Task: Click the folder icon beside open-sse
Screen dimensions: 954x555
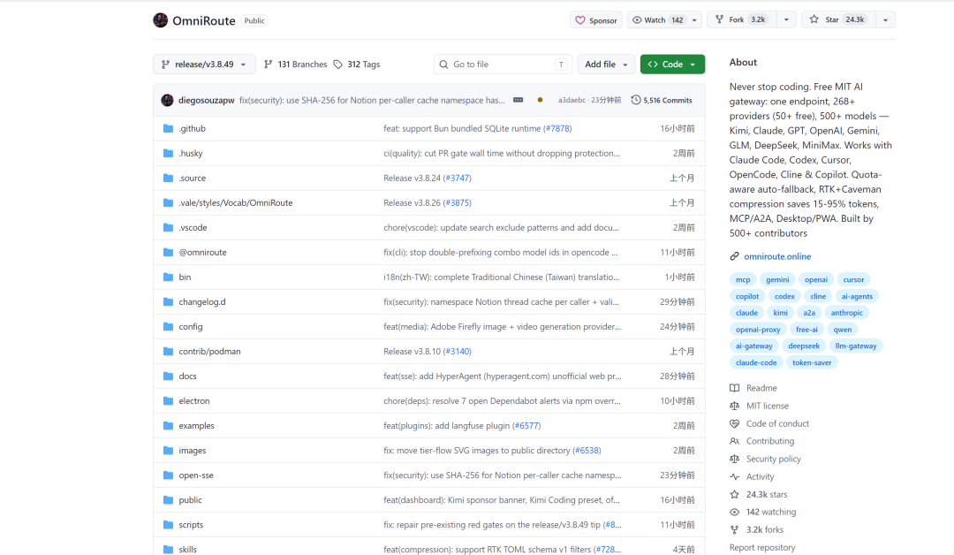Action: (x=168, y=475)
